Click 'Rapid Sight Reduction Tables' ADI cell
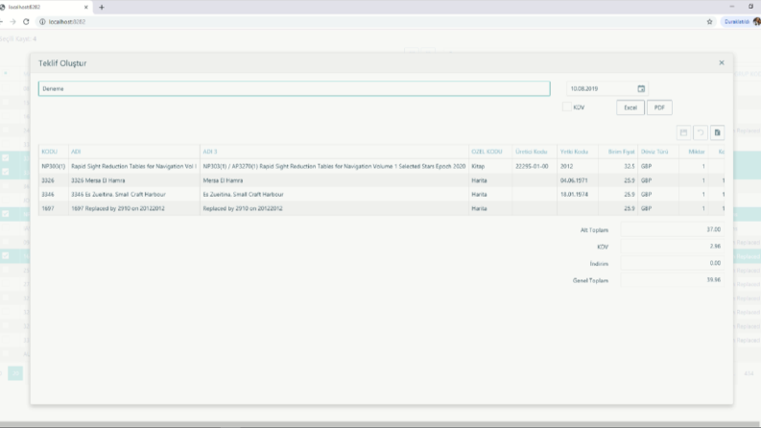Screen dimensions: 761x428 [x=134, y=166]
